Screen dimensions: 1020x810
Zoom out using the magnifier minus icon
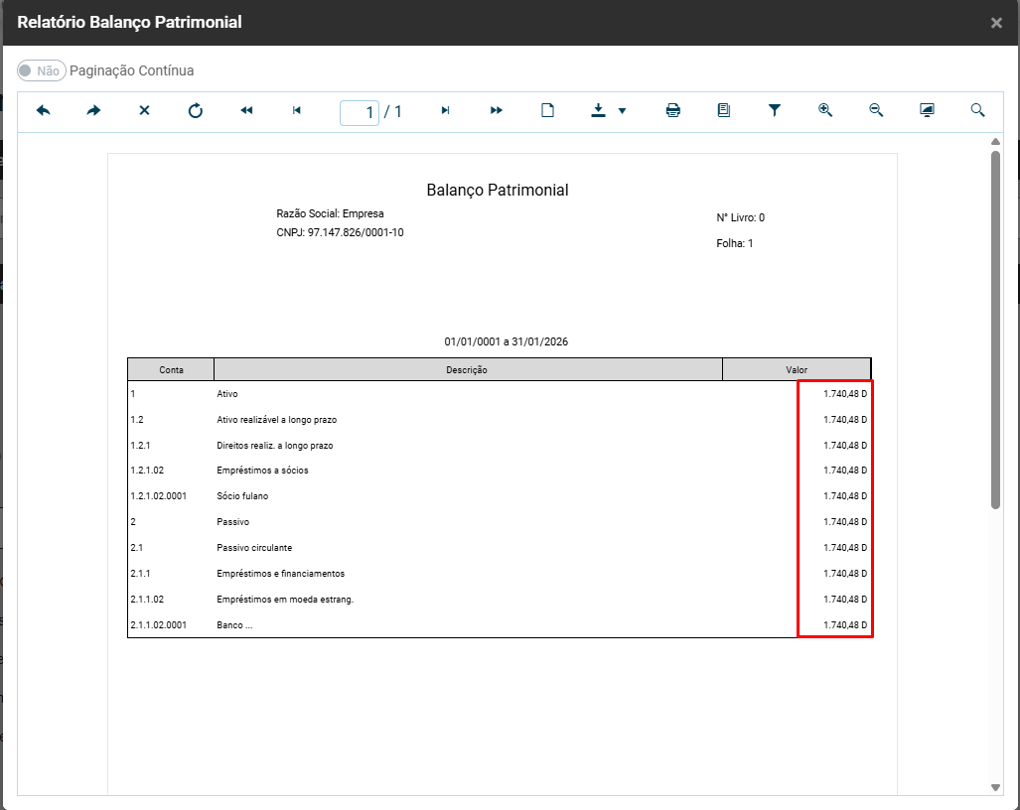(x=876, y=110)
